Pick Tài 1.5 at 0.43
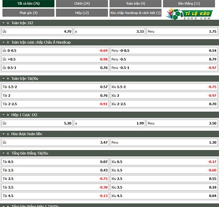Image resolution: width=219 pixels, height=207 pixels. (x=55, y=170)
